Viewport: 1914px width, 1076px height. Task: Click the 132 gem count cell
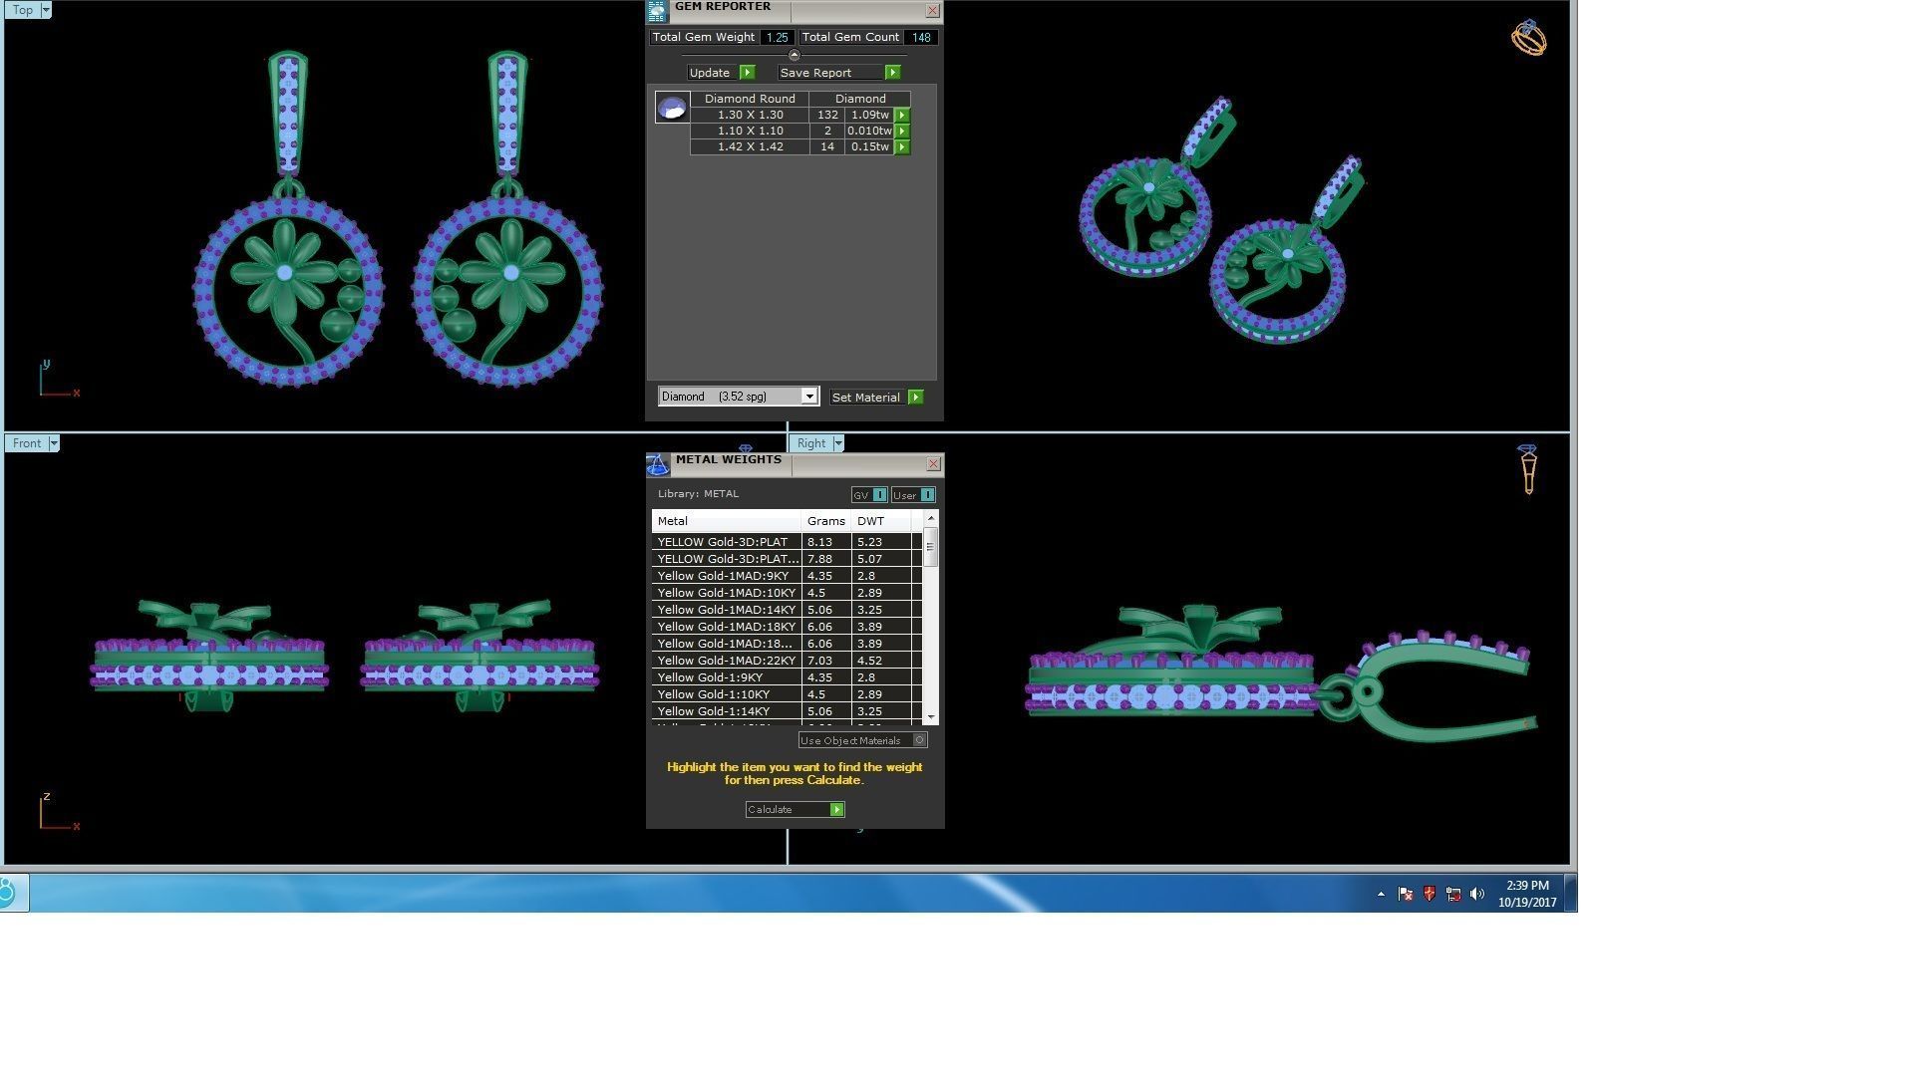click(827, 116)
